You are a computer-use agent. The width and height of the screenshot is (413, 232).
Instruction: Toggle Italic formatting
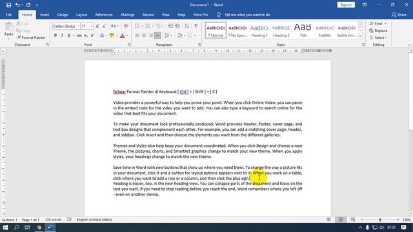(62, 35)
